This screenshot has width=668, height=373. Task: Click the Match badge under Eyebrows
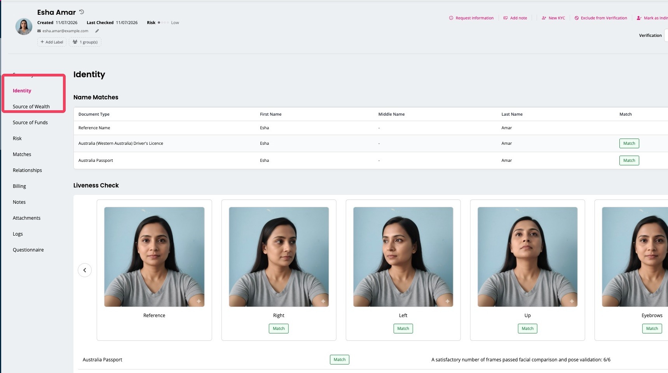point(652,328)
